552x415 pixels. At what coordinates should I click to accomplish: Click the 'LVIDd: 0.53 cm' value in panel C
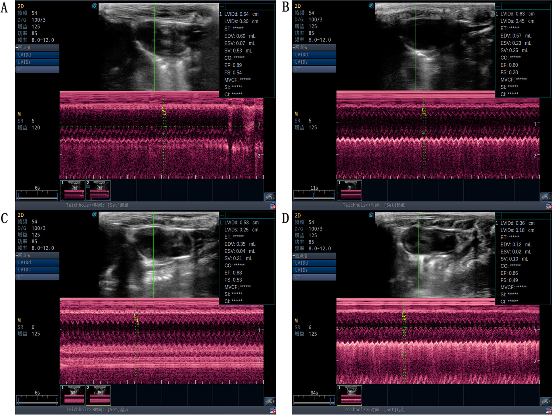click(241, 222)
